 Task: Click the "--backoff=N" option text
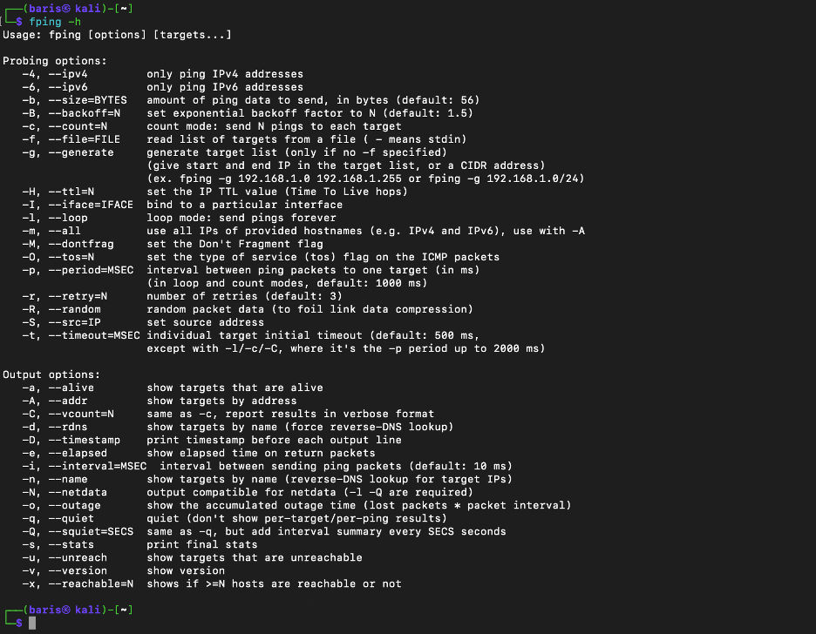85,113
